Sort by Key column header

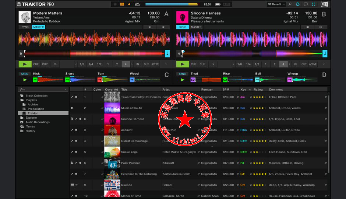243,90
